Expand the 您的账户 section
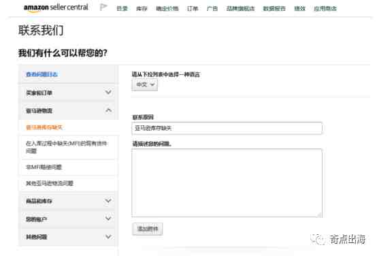Image resolution: width=377 pixels, height=256 pixels. [x=68, y=219]
